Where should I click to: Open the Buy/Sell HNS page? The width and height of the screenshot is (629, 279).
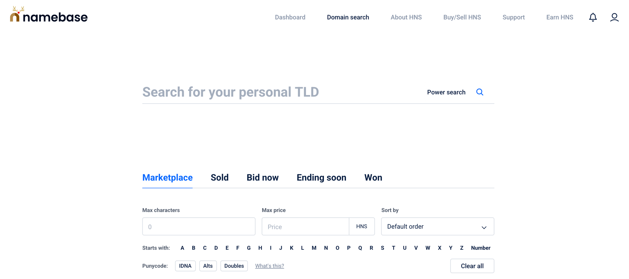[x=462, y=17]
